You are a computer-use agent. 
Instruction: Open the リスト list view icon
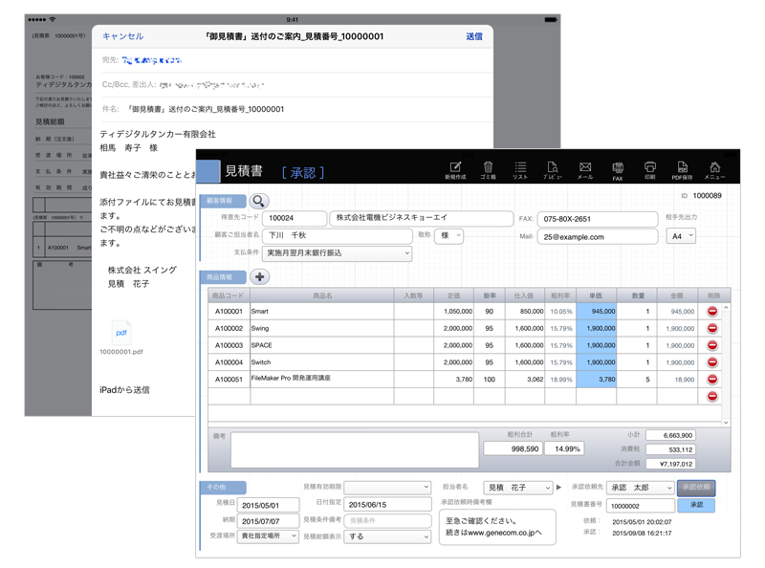(x=520, y=170)
